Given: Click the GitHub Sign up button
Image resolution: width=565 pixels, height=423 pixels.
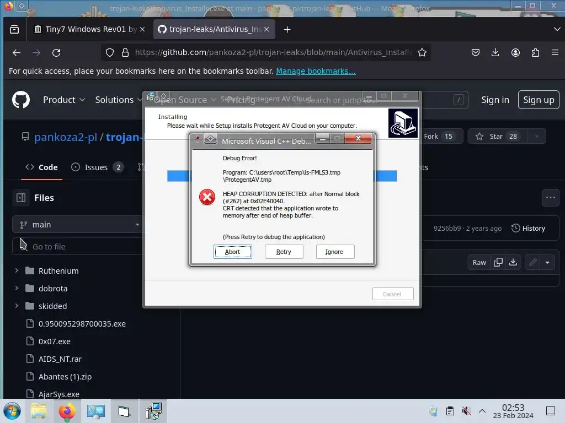Looking at the screenshot, I should coord(539,100).
